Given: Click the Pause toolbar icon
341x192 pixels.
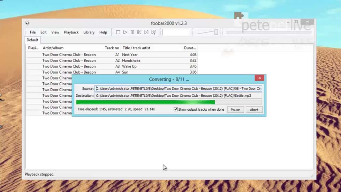Looking at the screenshot, I should (132, 32).
